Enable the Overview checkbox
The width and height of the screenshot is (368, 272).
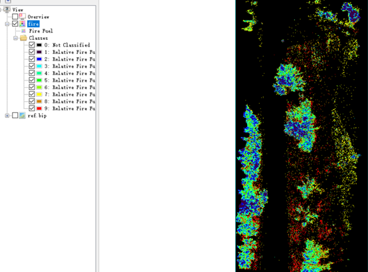pos(15,17)
